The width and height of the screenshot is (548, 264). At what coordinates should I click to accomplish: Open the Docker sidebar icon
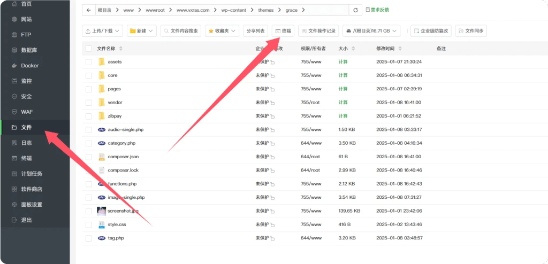14,66
